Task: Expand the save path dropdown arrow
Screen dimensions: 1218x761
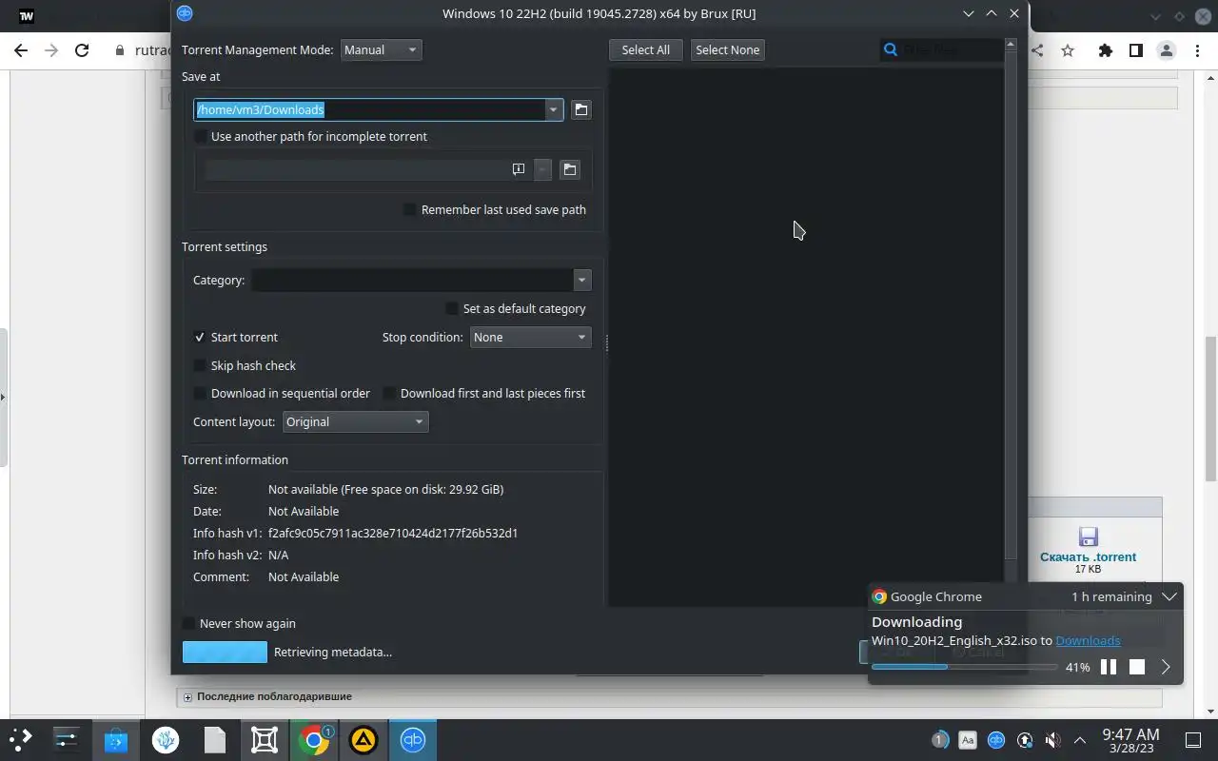Action: [x=553, y=110]
